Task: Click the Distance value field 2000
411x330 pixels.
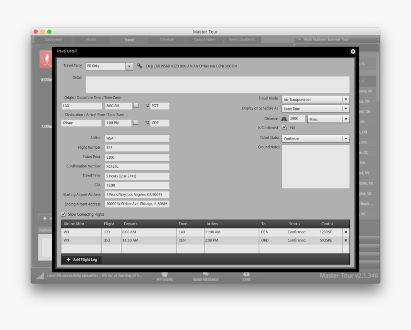Action: [x=297, y=119]
